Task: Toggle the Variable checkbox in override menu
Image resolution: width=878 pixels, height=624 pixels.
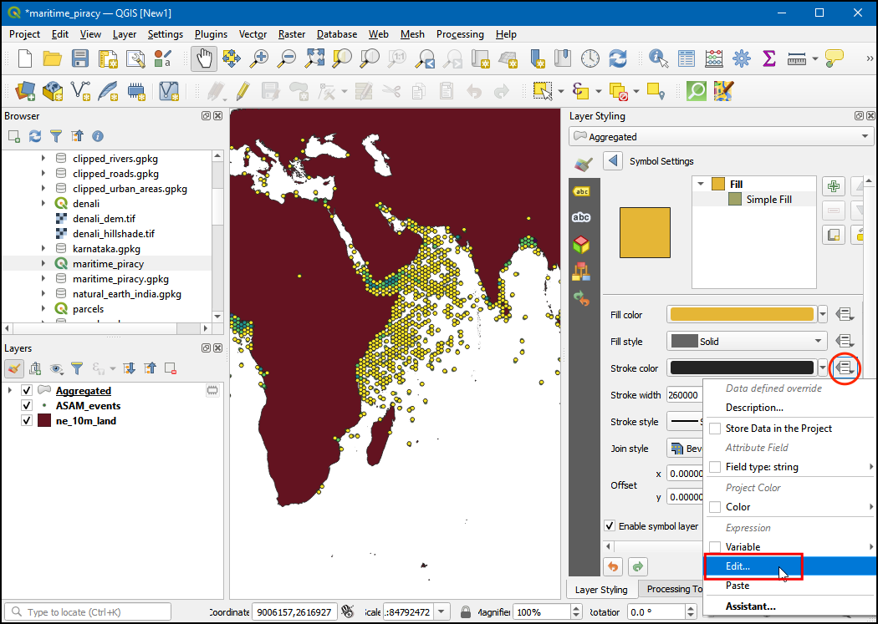Action: pyautogui.click(x=715, y=547)
